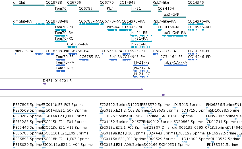
Task: Click the Plzf-RA transcript label
Action: (x=113, y=27)
